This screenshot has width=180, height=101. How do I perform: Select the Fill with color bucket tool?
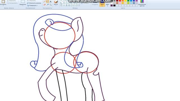(48, 1)
